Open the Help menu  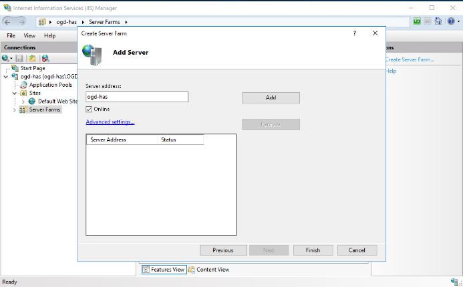tap(49, 35)
